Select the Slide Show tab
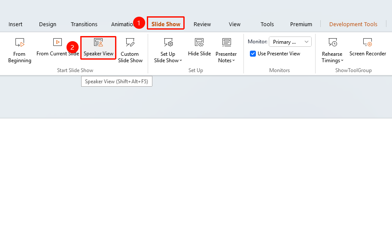The height and width of the screenshot is (230, 392). pyautogui.click(x=166, y=24)
